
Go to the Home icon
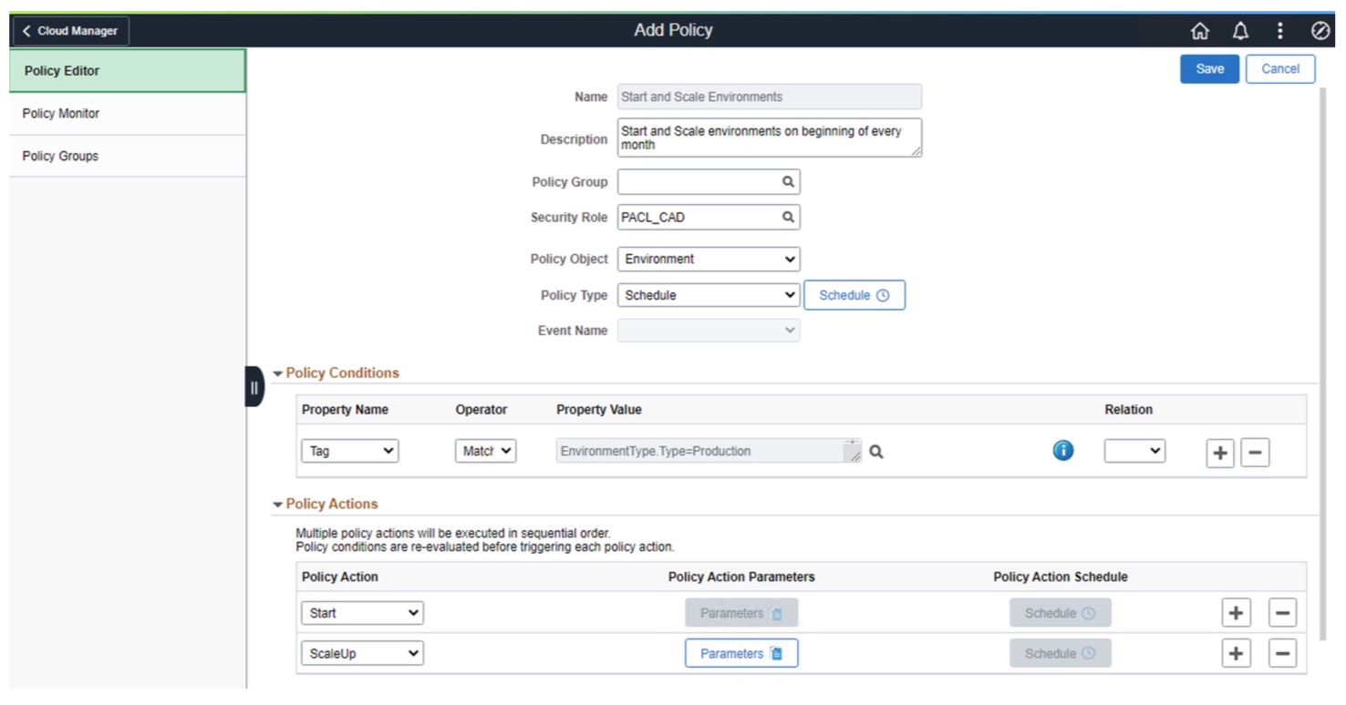pos(1199,31)
